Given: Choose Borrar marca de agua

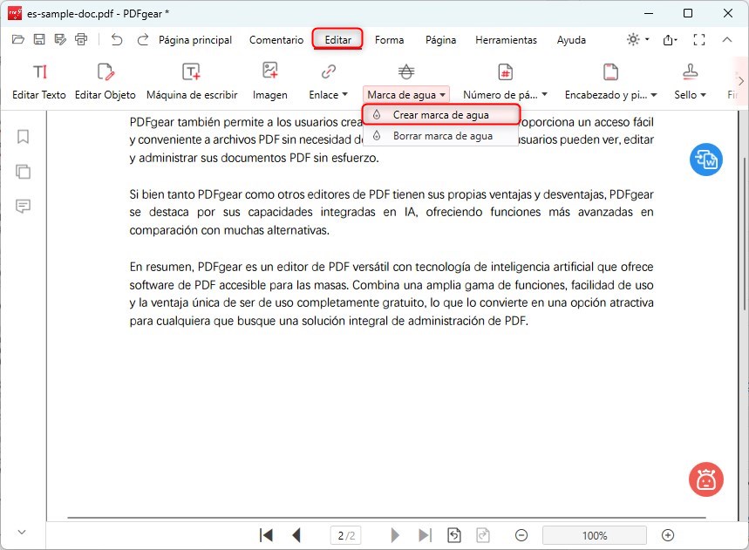Looking at the screenshot, I should 442,137.
